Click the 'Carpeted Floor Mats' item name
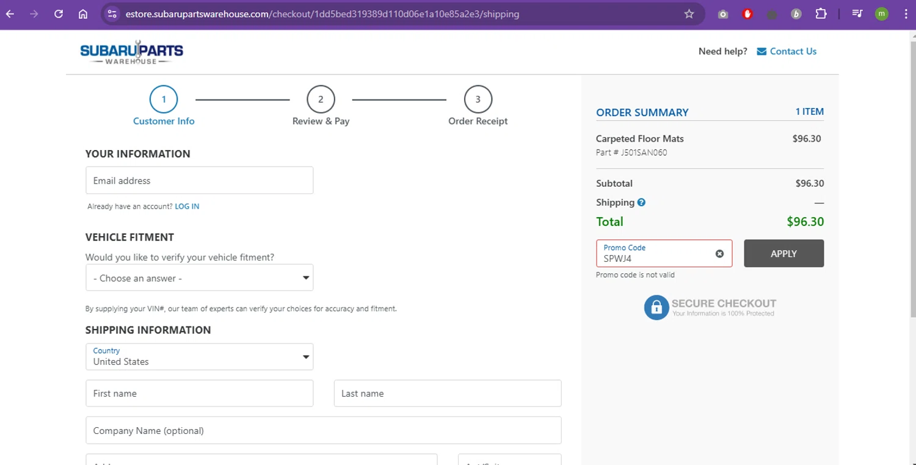Viewport: 916px width, 465px height. tap(640, 139)
